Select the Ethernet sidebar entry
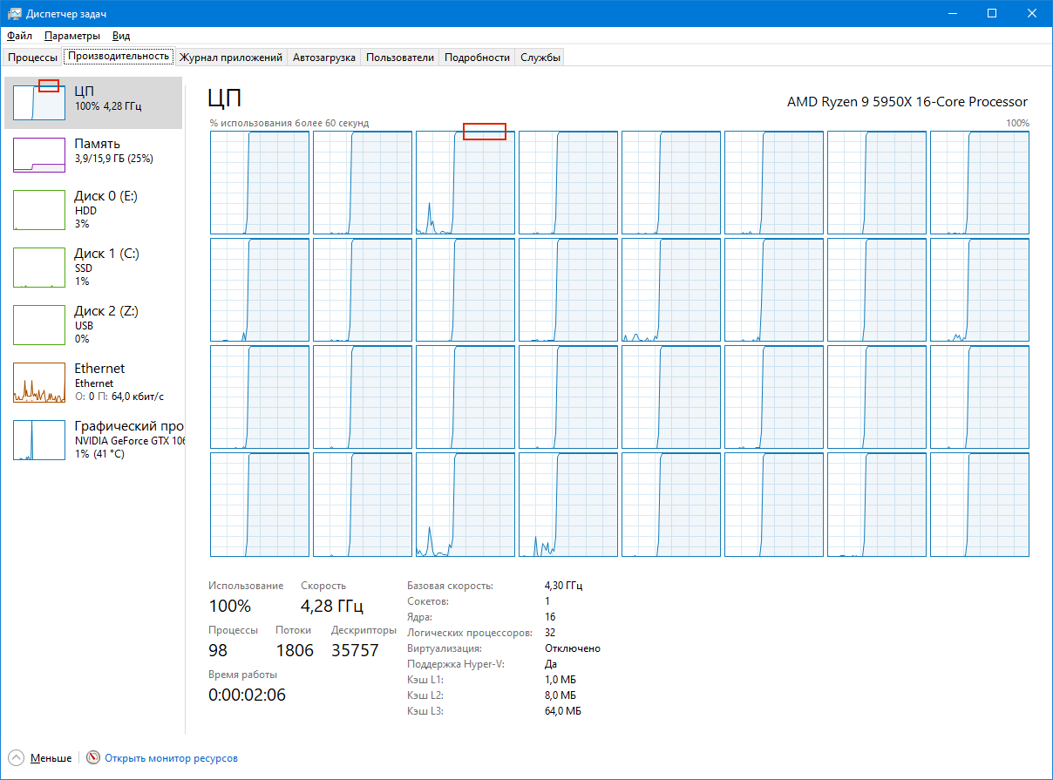Viewport: 1053px width, 780px height. [94, 382]
